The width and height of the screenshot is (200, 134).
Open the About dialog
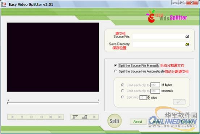138,122
